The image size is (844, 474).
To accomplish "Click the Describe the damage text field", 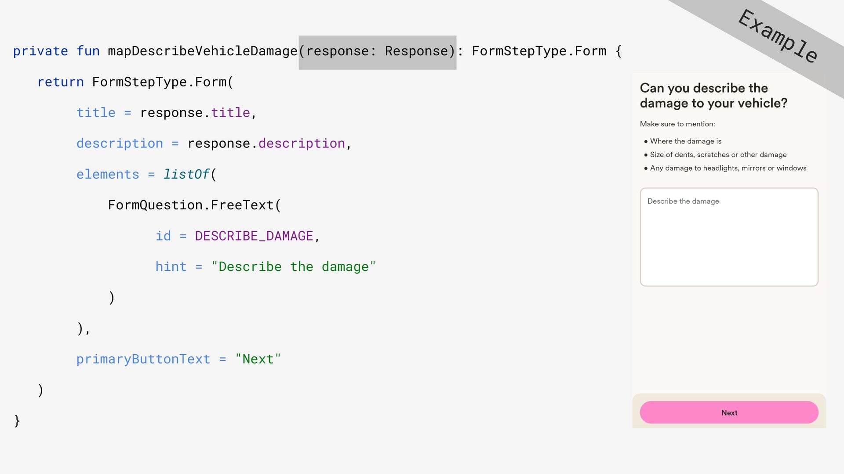I will [x=729, y=237].
